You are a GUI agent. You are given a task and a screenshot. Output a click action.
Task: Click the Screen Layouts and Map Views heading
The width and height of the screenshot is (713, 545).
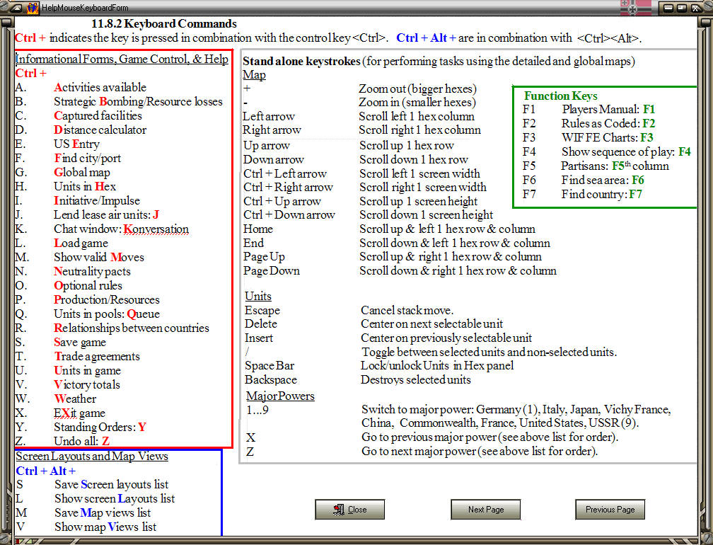[x=92, y=456]
